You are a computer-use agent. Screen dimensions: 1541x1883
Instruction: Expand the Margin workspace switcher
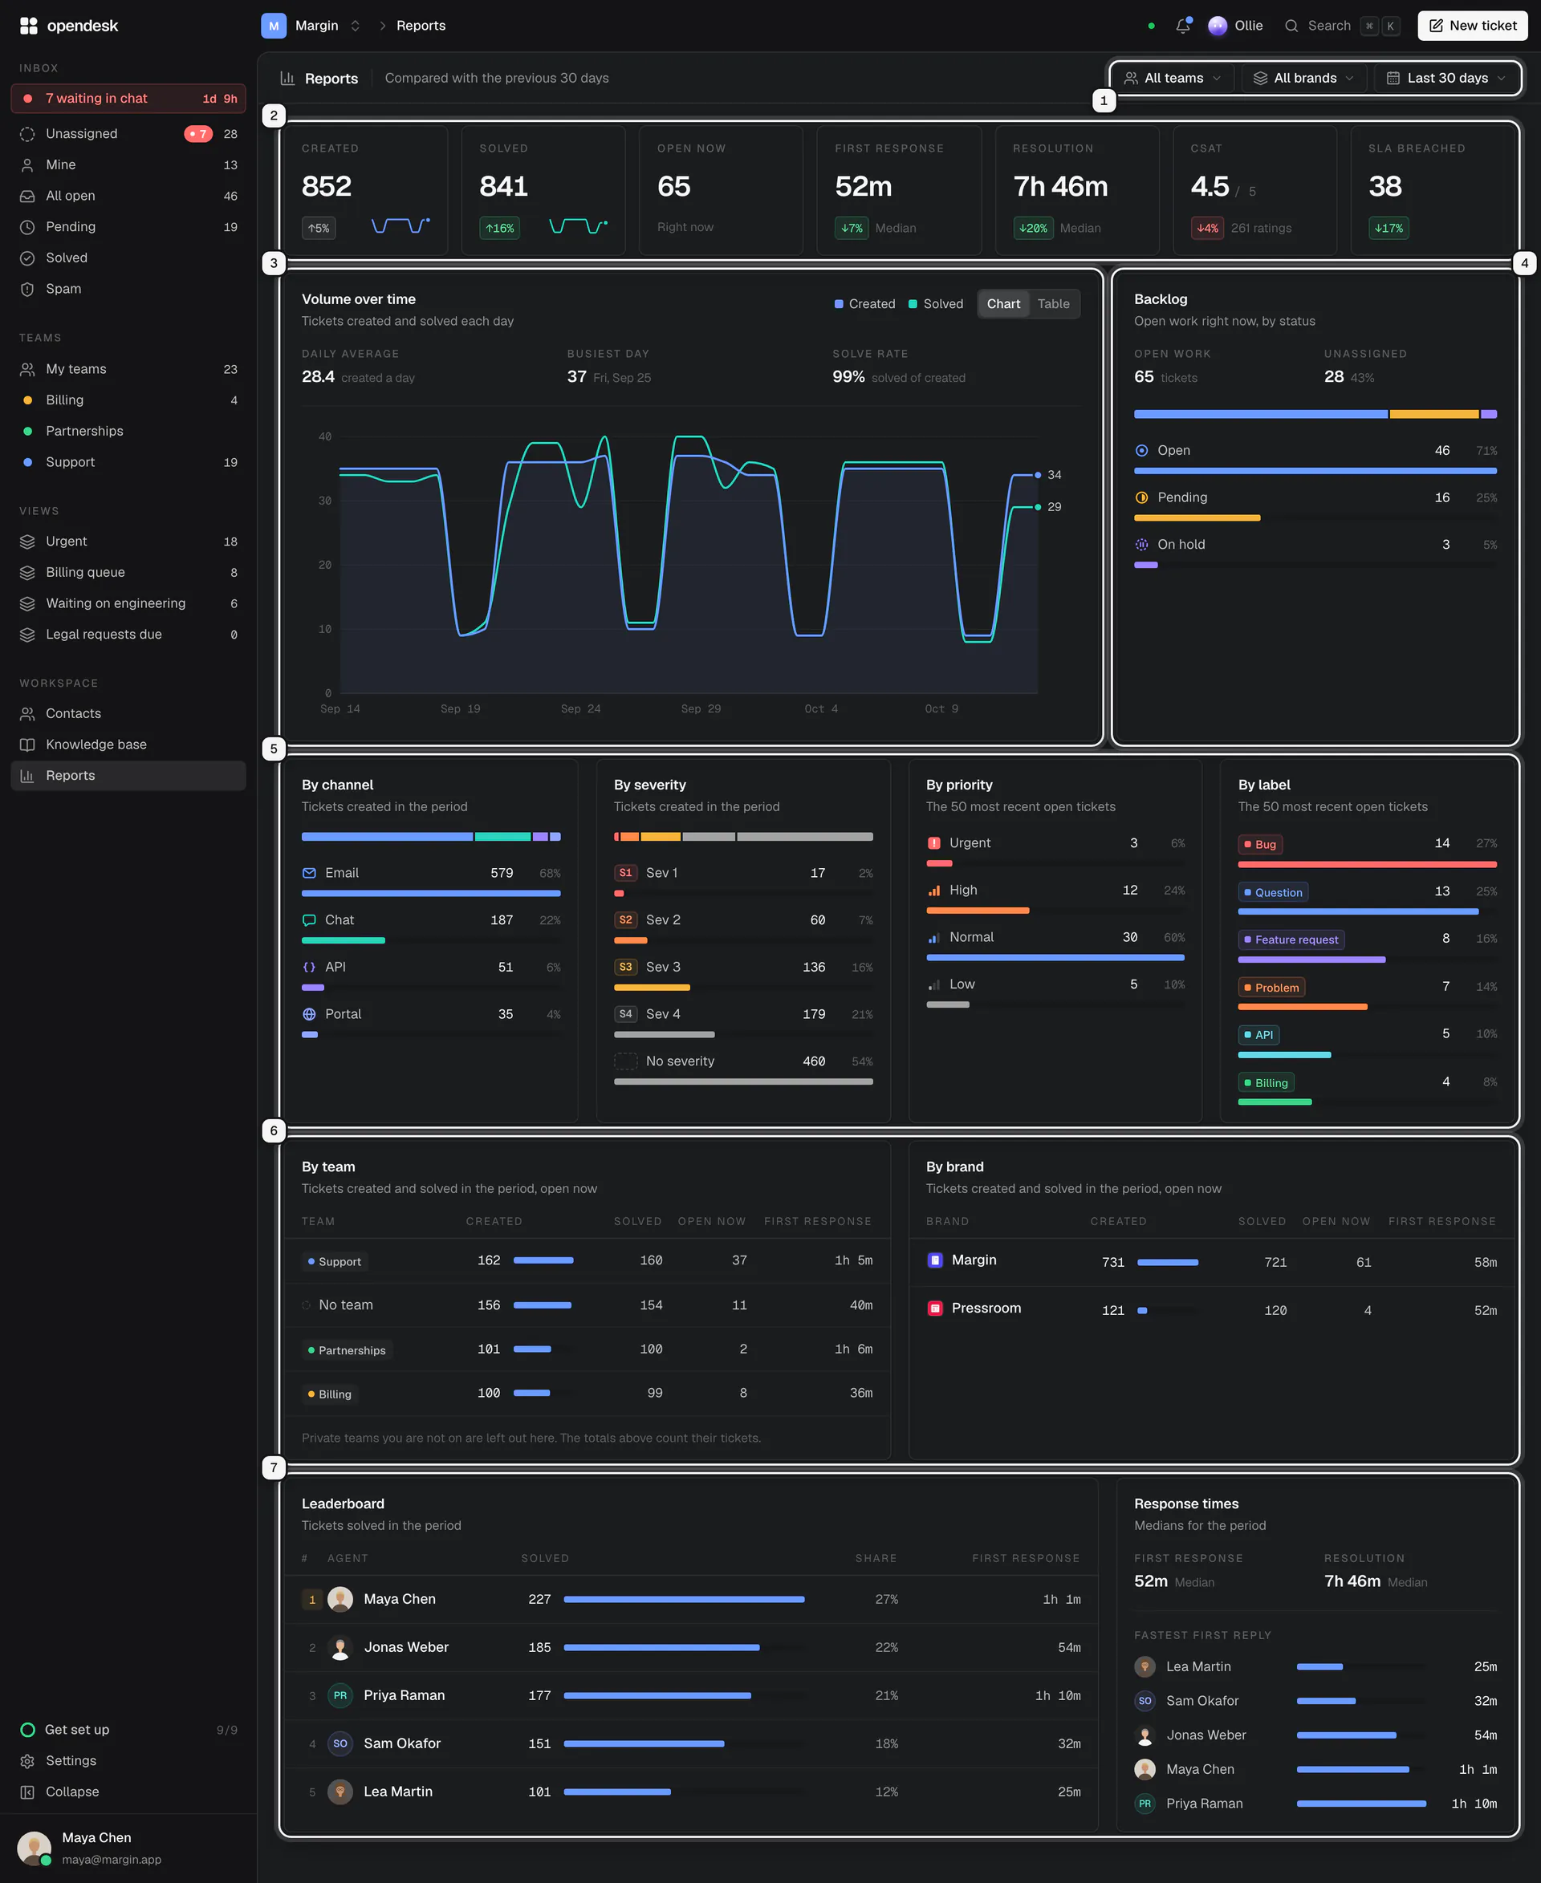[x=355, y=26]
